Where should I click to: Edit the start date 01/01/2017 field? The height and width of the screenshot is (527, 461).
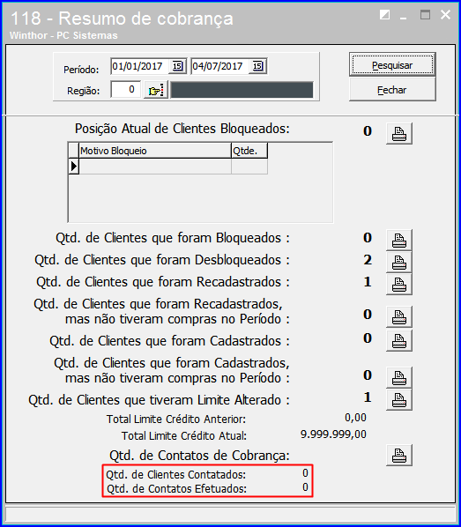tap(140, 66)
